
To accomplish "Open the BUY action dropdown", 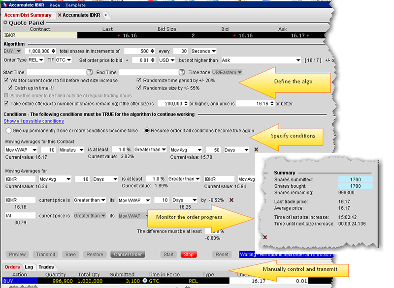I will coord(12,51).
